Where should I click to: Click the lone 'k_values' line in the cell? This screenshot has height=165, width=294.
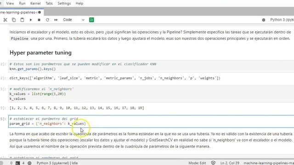coord(17,99)
